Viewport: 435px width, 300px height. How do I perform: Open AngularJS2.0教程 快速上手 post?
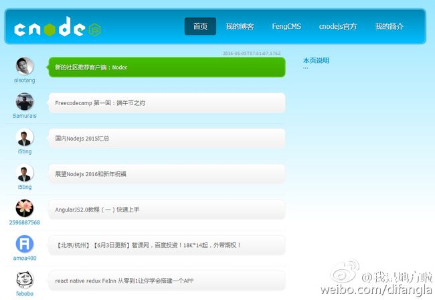coord(167,210)
